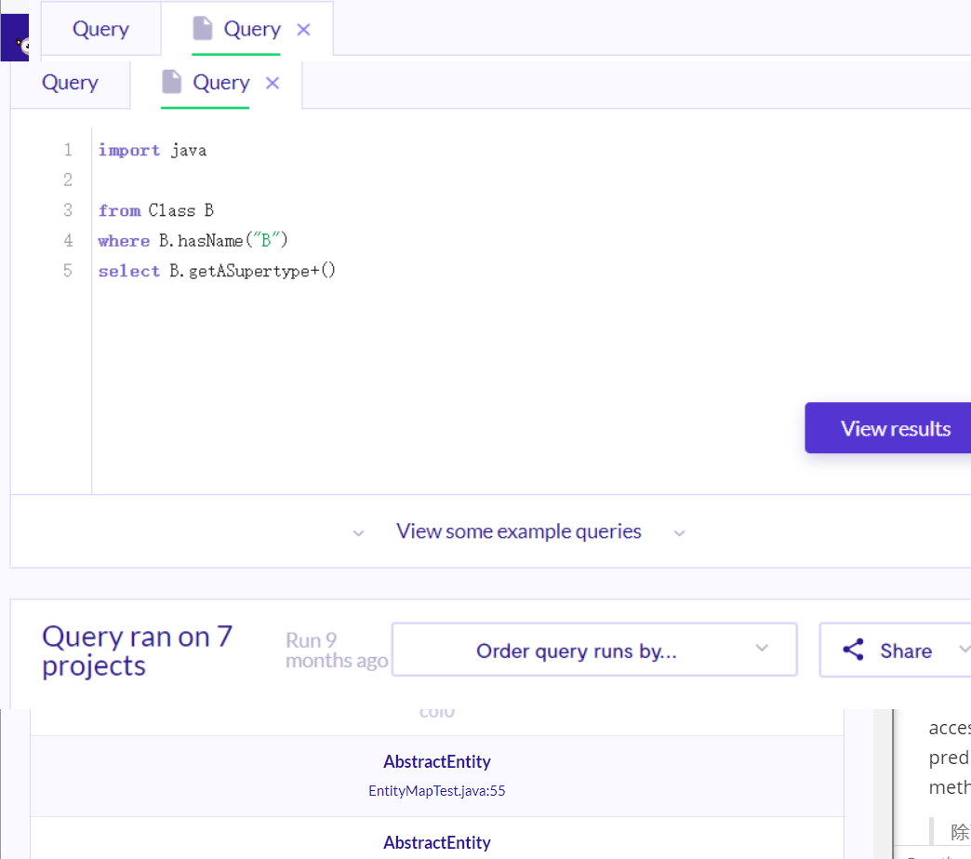
Task: Open the Order query runs by dropdown
Action: click(594, 650)
